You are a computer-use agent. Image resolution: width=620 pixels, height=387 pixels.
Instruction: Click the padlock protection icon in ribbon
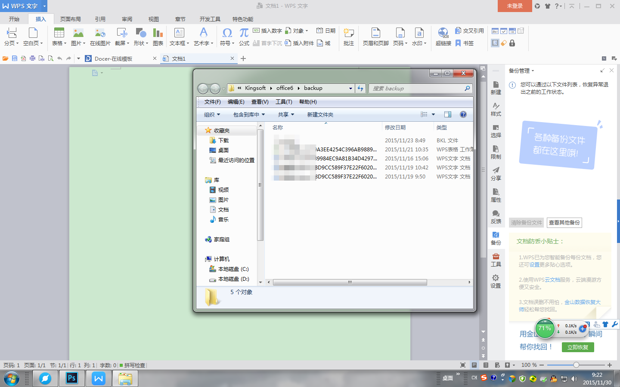[x=512, y=43]
